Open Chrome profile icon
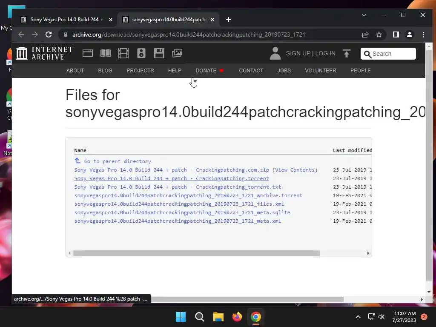 [x=410, y=34]
